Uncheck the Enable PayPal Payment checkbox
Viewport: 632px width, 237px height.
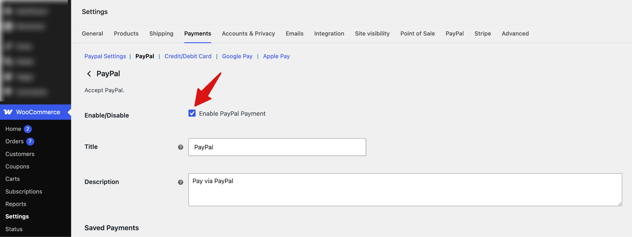(x=192, y=113)
